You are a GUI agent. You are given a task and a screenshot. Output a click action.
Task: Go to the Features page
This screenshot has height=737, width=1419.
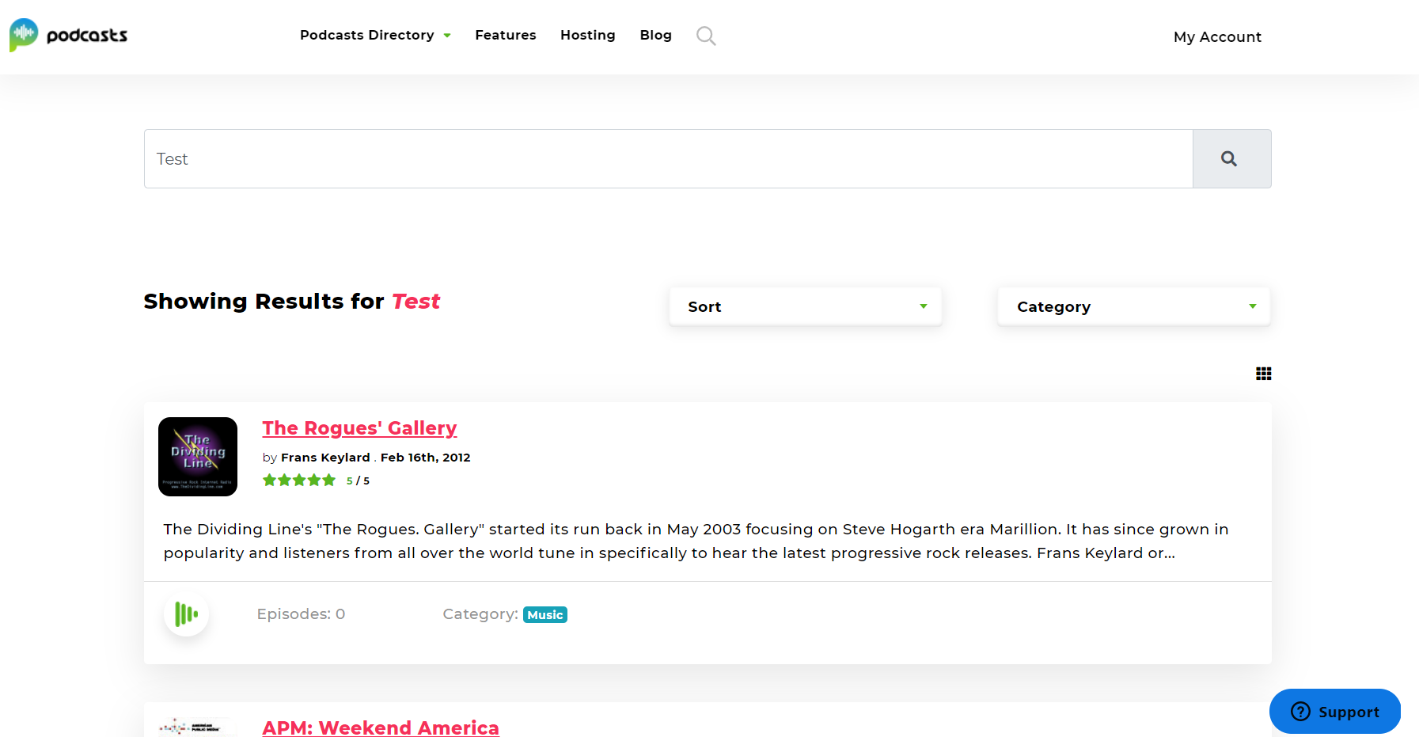tap(505, 35)
